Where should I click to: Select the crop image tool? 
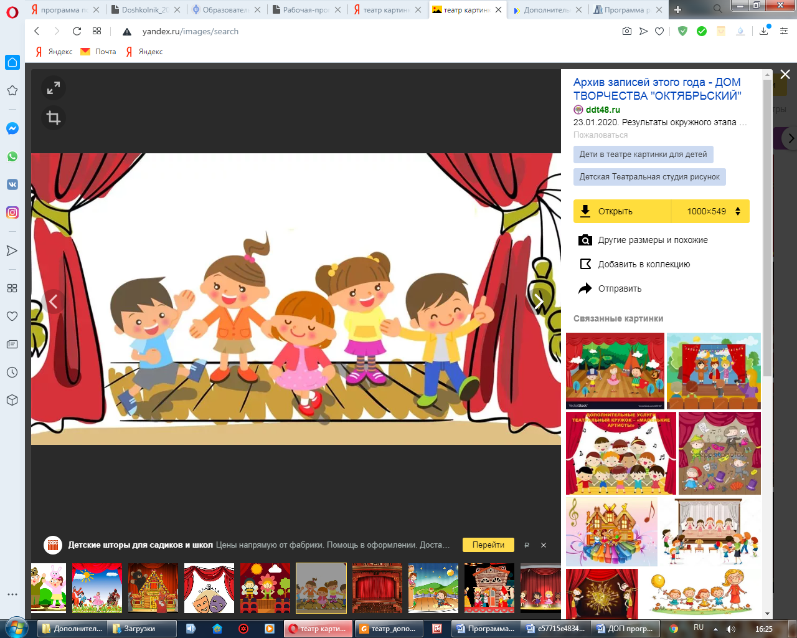tap(54, 118)
